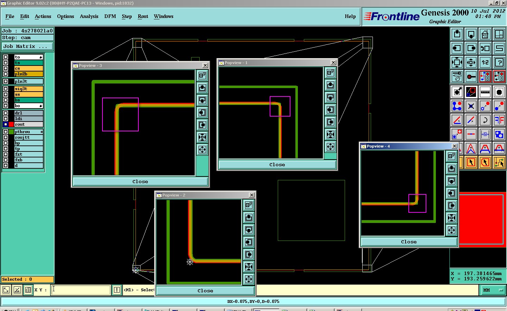The width and height of the screenshot is (507, 311).
Task: Click the 1:2 scale icon
Action: (485, 62)
